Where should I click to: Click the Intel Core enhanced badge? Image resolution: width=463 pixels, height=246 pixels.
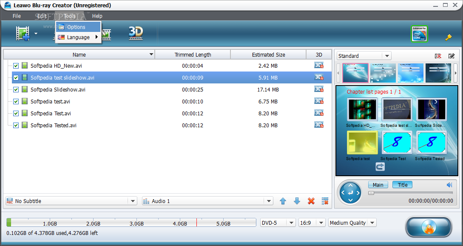pos(419,34)
